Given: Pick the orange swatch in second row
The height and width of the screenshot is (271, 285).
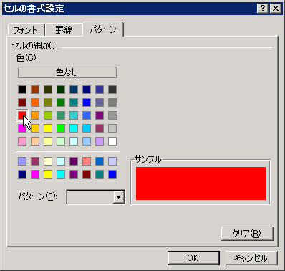Looking at the screenshot, I should [x=35, y=103].
